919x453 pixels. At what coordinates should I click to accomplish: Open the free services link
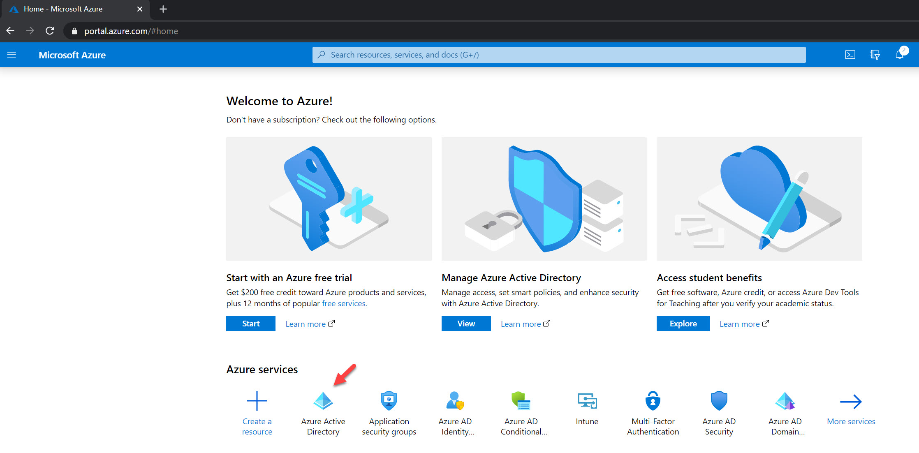tap(343, 303)
